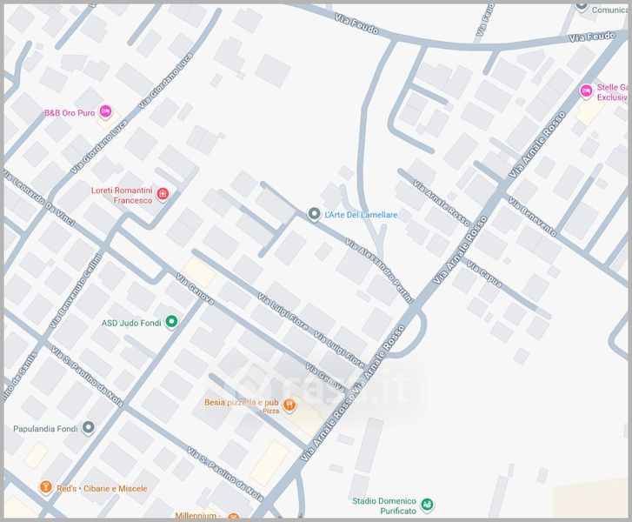Select the Besia pizzeria e pub restaurant pin

[x=289, y=405]
